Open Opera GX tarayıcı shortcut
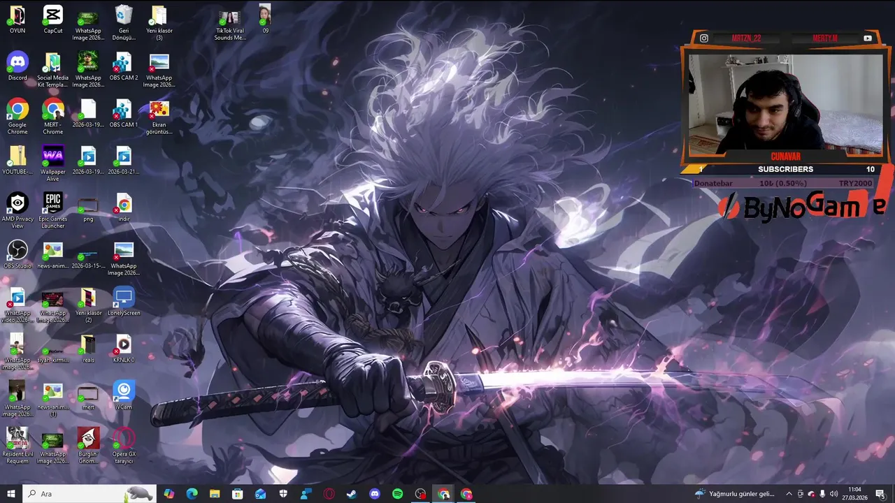 pos(124,445)
